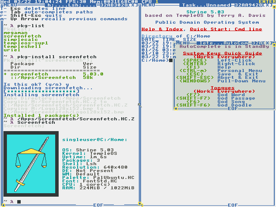This screenshot has height=207, width=276.
Task: Click the CPU 1 indicator in top status bar
Action: point(150,2)
